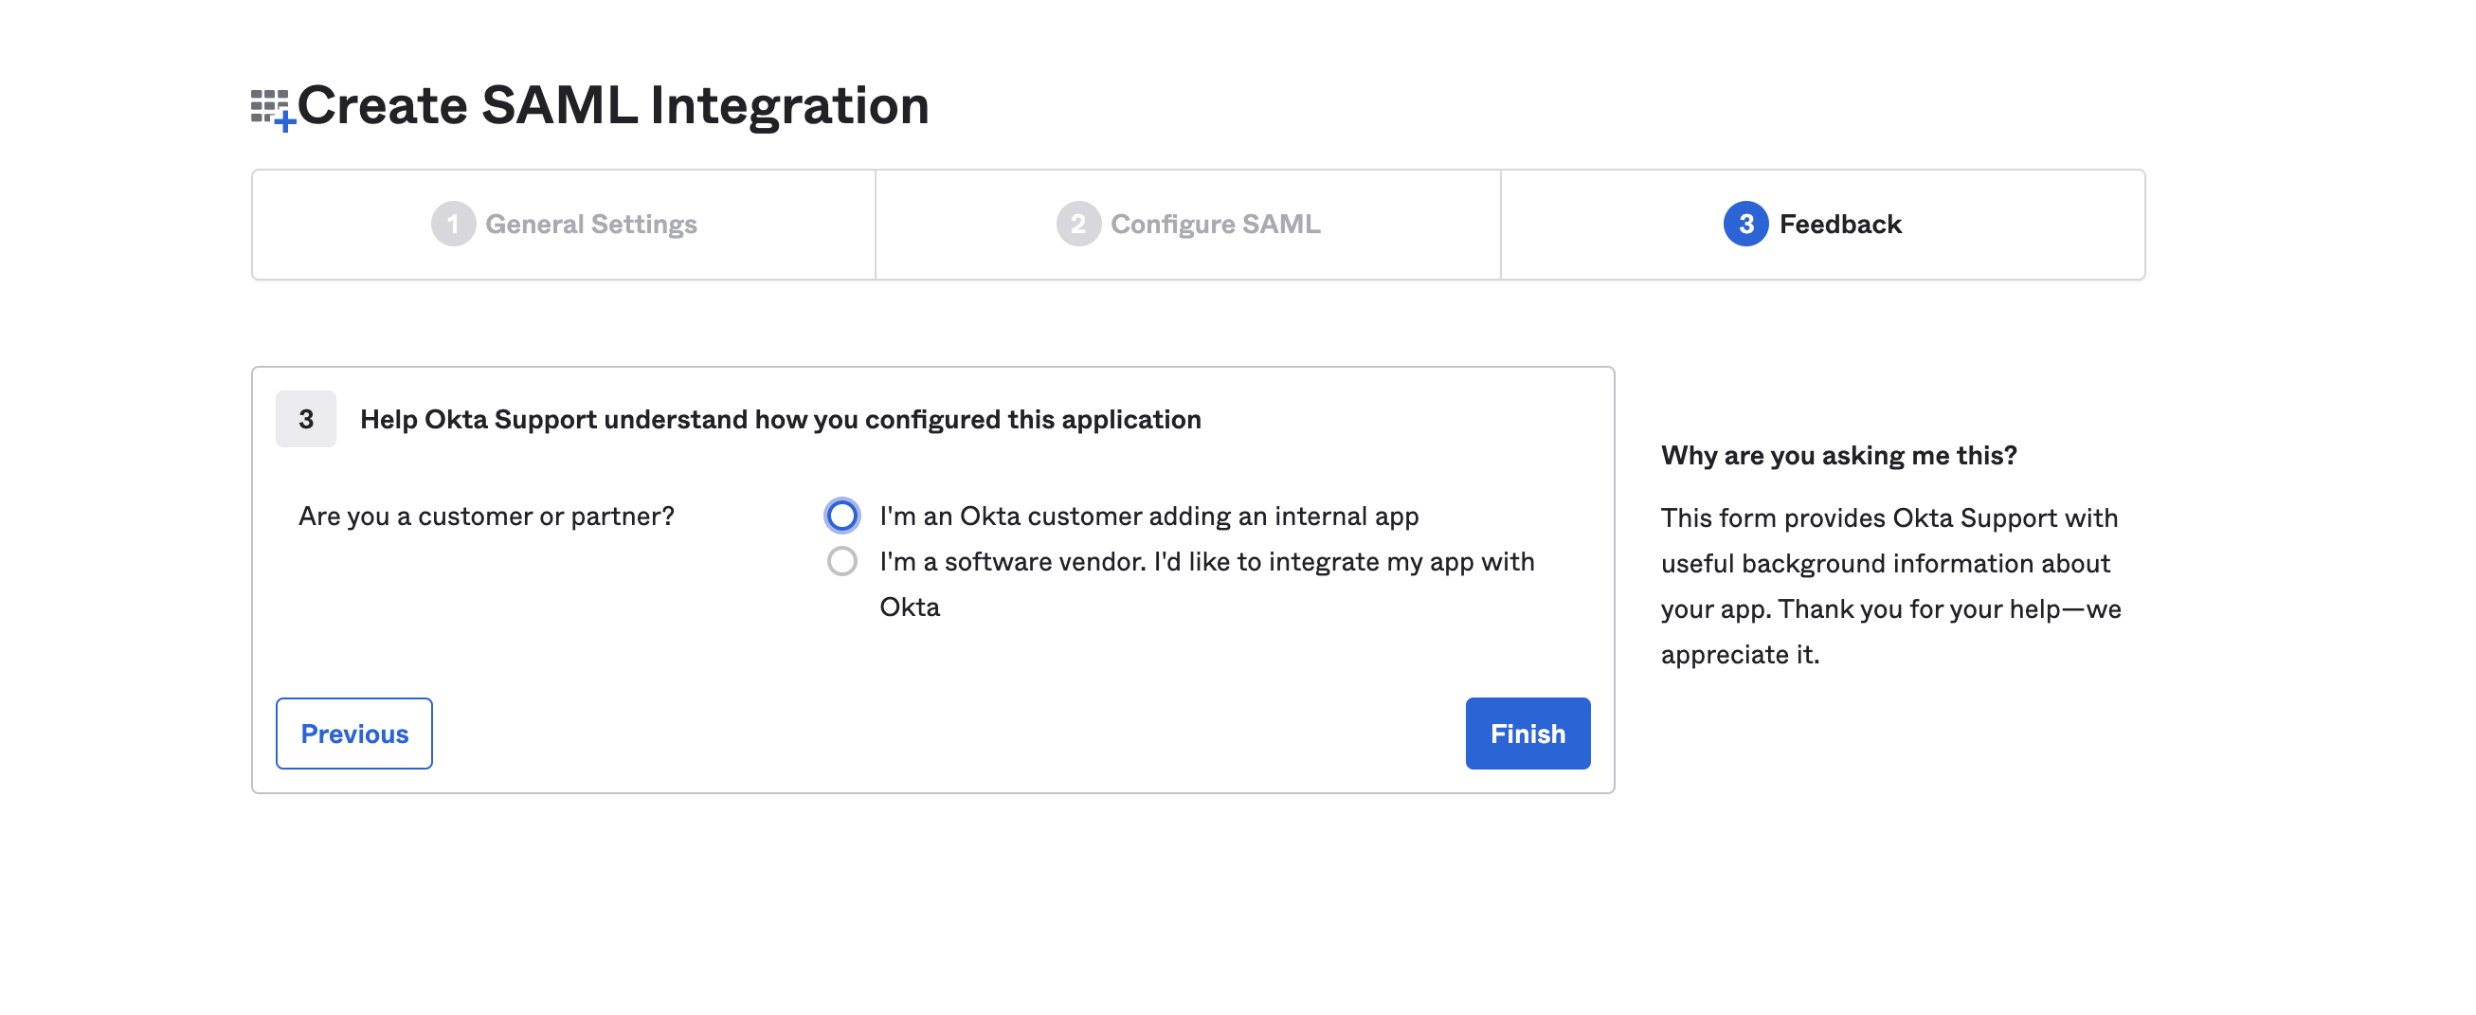Click the "Are you a customer or partner?" label
The width and height of the screenshot is (2476, 1015).
coord(486,517)
